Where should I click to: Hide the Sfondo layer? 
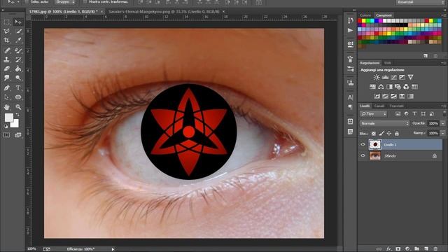363,155
